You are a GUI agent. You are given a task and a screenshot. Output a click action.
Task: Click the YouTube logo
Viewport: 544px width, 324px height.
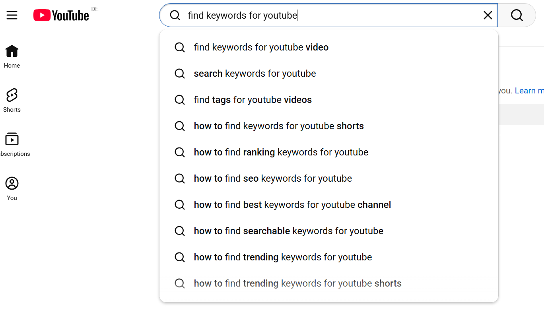click(61, 16)
